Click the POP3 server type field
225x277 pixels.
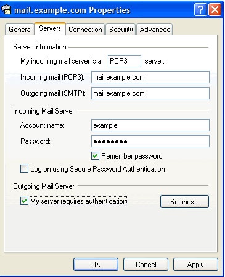pyautogui.click(x=125, y=61)
